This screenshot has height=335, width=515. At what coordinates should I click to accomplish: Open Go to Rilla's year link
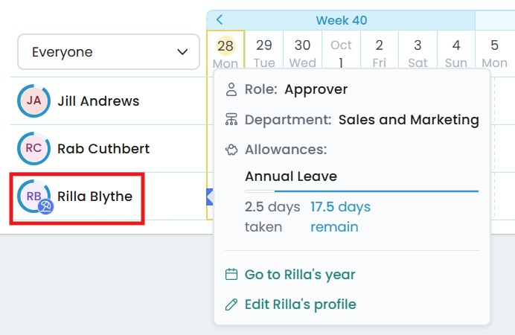300,274
